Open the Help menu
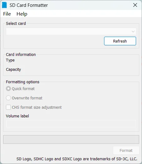Screen dimensions: 142x164 tap(22, 14)
